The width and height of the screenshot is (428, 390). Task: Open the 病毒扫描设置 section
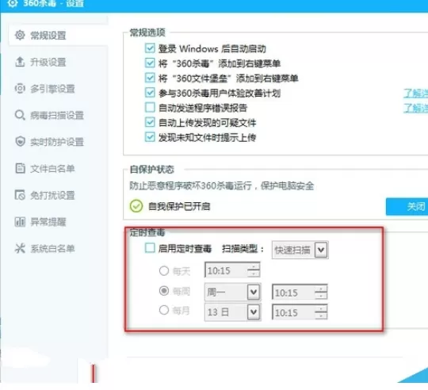pos(58,115)
